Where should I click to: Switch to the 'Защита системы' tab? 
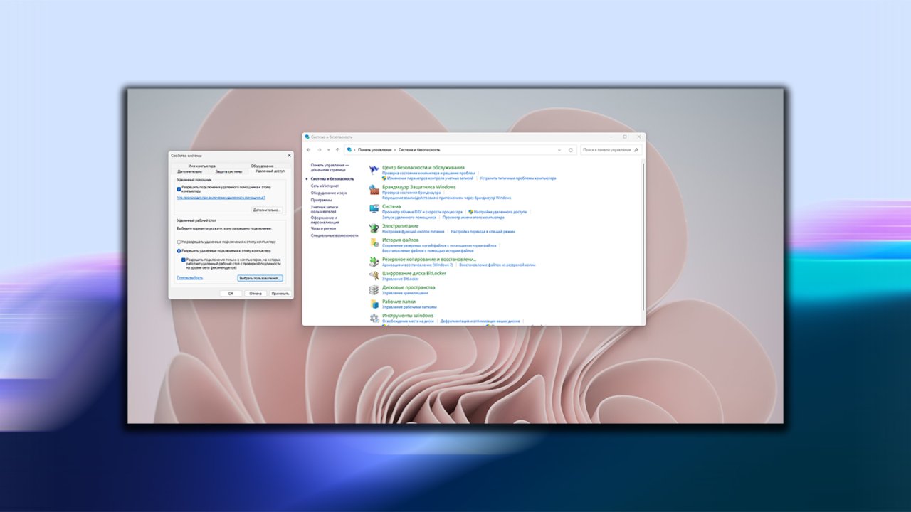pos(229,171)
